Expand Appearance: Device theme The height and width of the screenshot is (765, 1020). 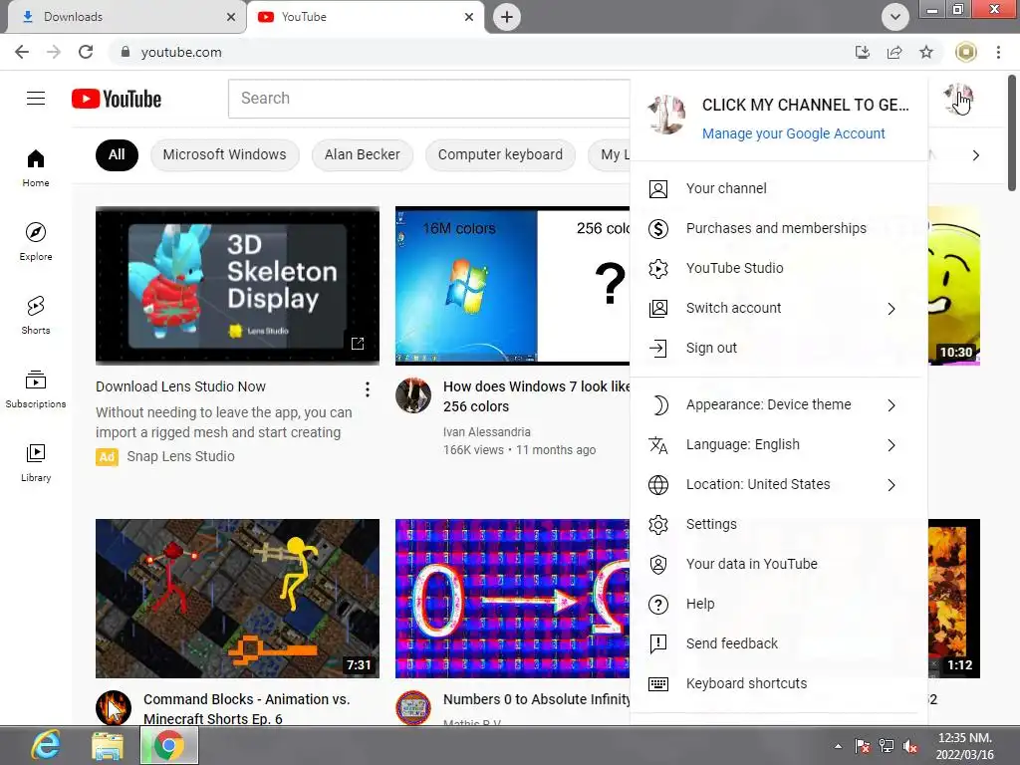point(778,404)
